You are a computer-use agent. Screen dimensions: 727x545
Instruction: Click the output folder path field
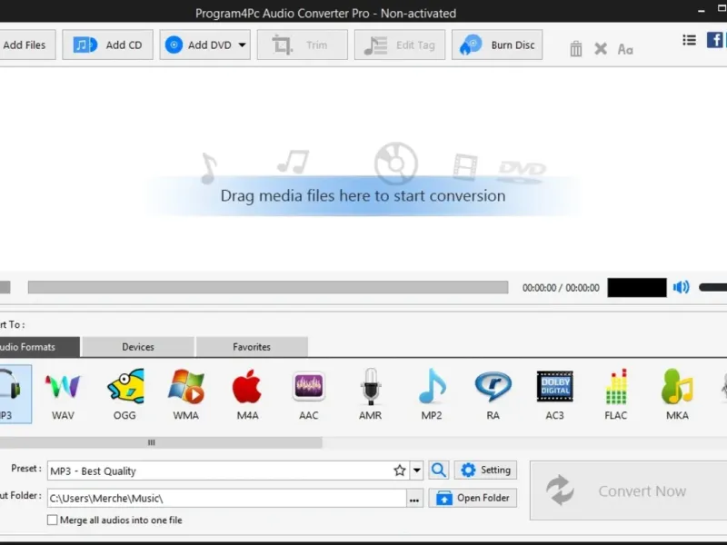(226, 498)
